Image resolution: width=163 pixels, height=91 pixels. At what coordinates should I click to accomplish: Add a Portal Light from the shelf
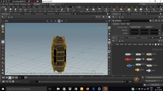pyautogui.click(x=154, y=10)
